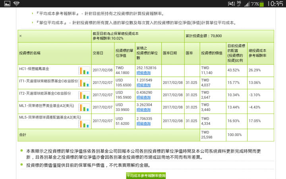This screenshot has height=179, width=286.
Task: Open 明細查詢 link under 252.152816
Action: (x=143, y=73)
